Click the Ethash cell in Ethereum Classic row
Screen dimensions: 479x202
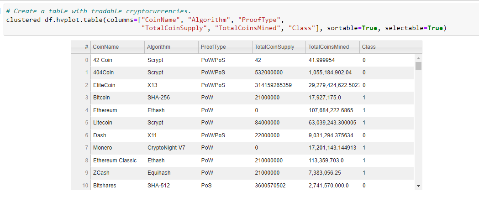(171, 160)
